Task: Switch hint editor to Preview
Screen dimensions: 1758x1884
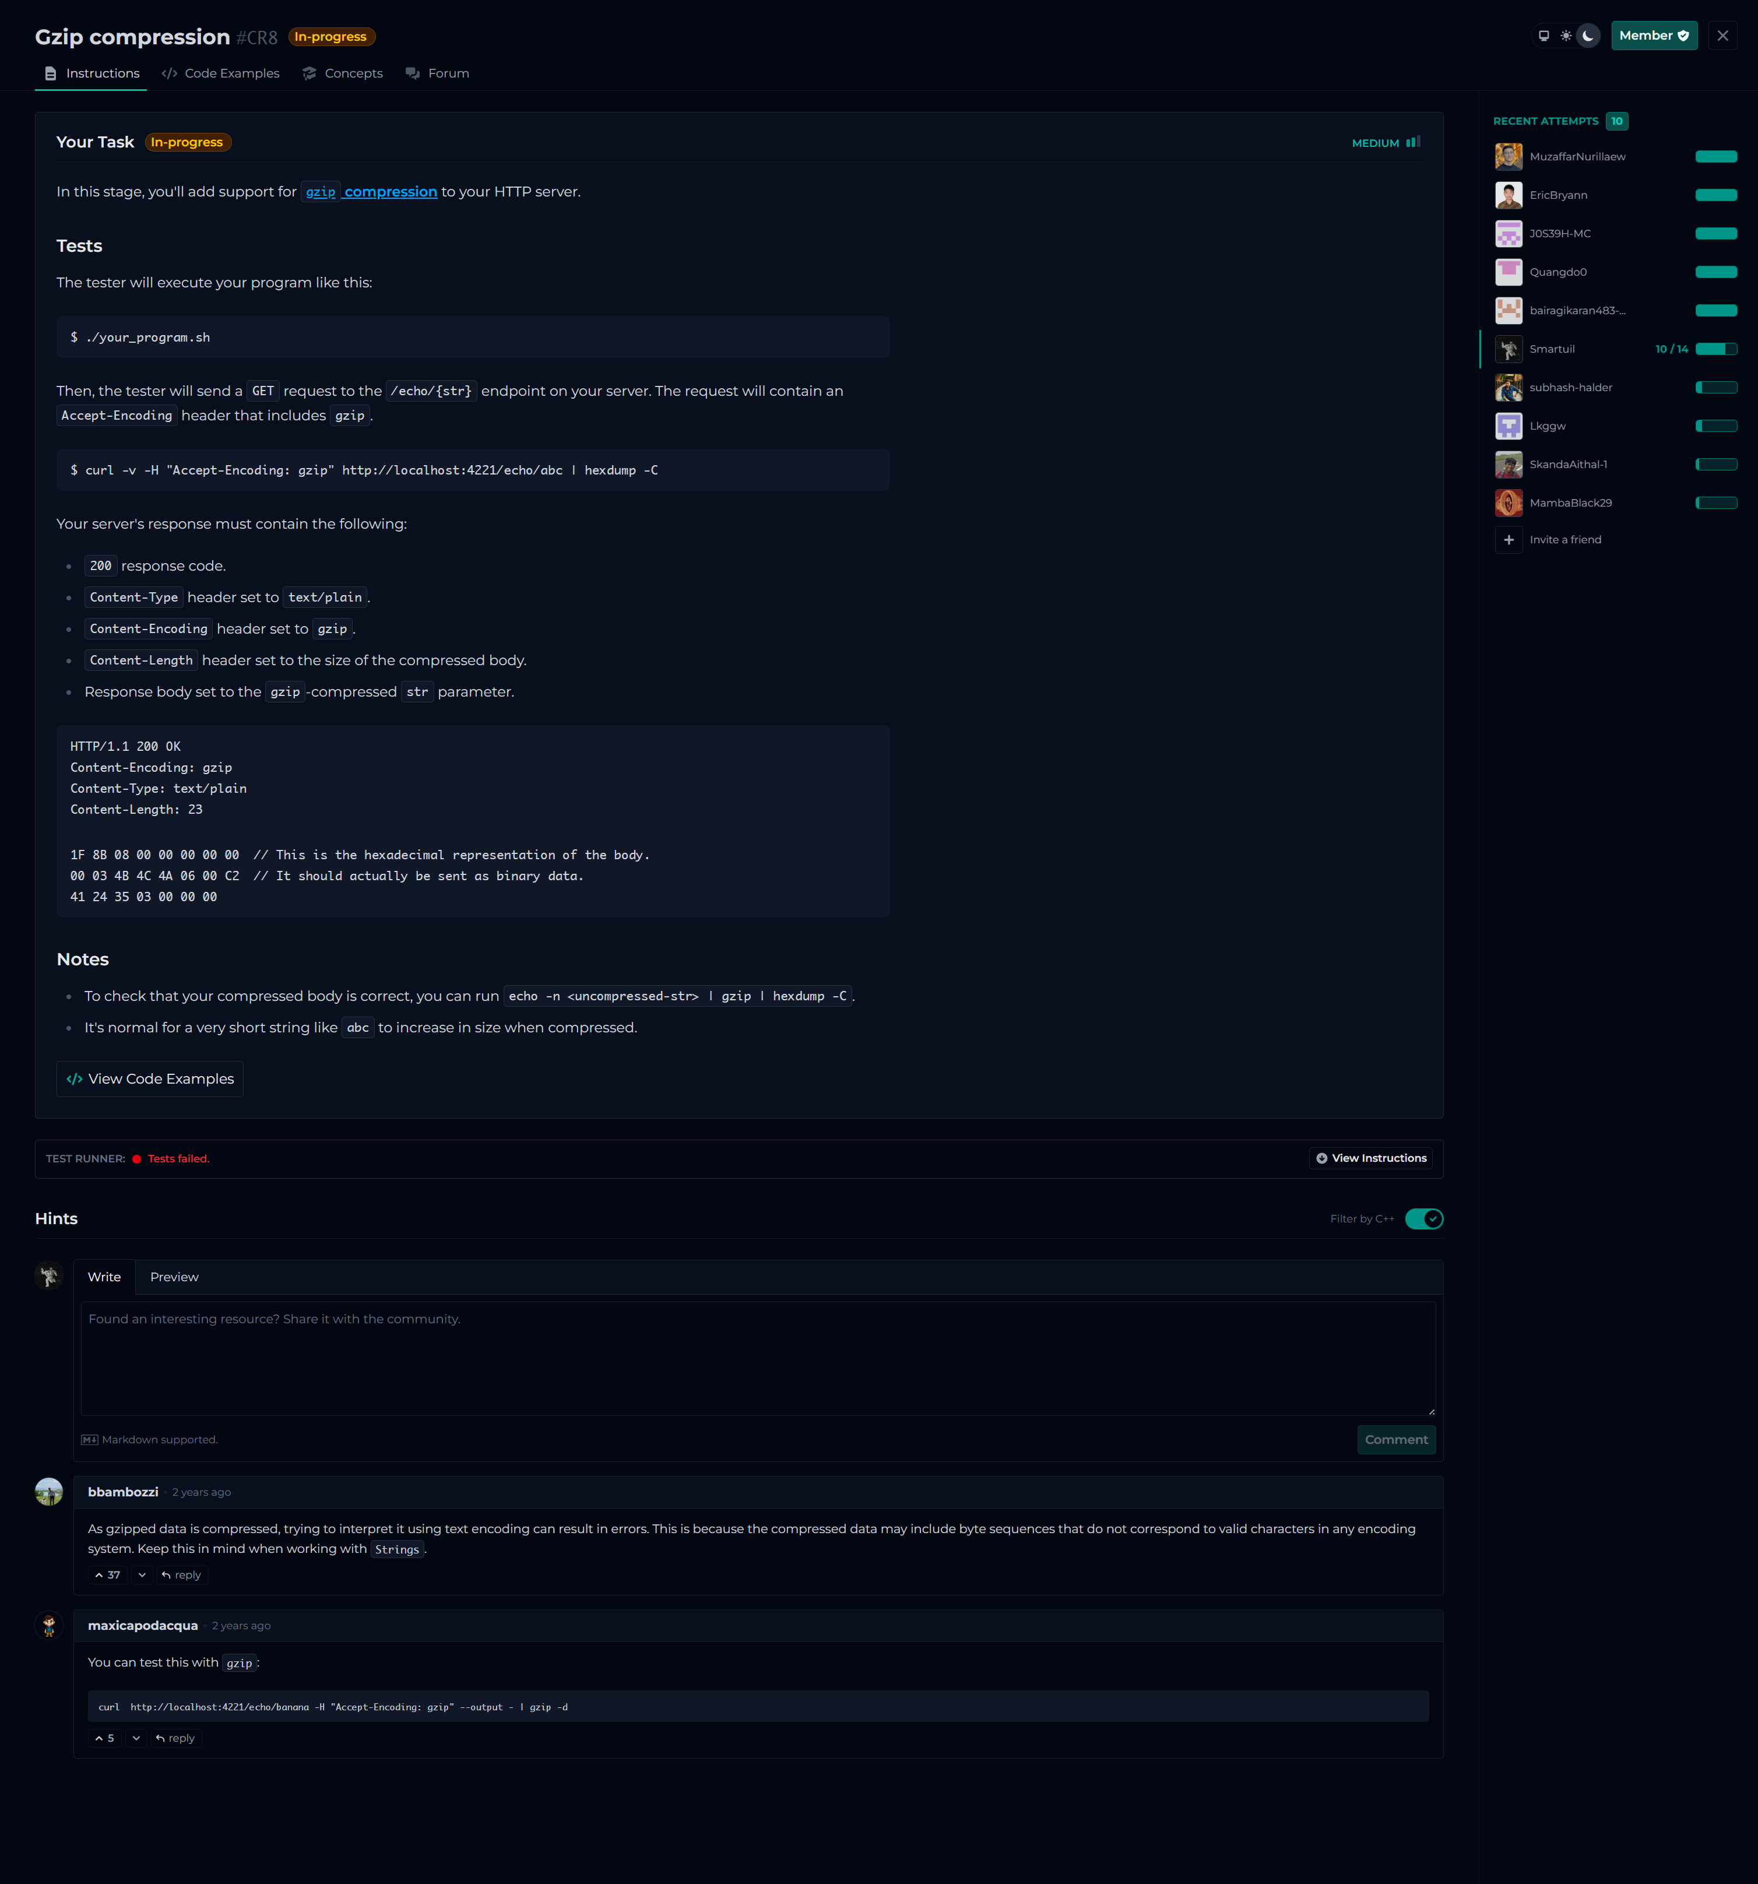Action: (174, 1277)
